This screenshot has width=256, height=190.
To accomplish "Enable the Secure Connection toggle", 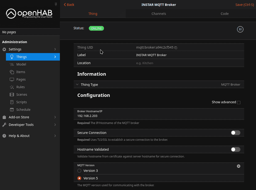I will click(x=235, y=133).
